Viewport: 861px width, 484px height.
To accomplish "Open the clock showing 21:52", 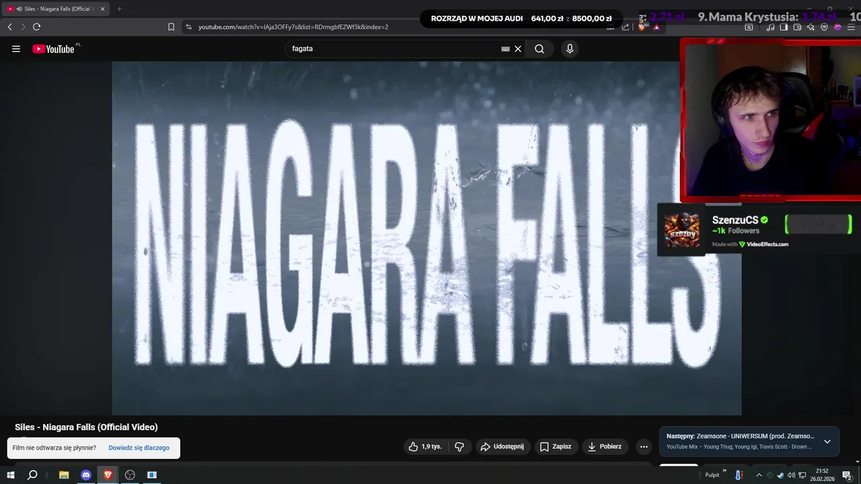I will (x=822, y=475).
